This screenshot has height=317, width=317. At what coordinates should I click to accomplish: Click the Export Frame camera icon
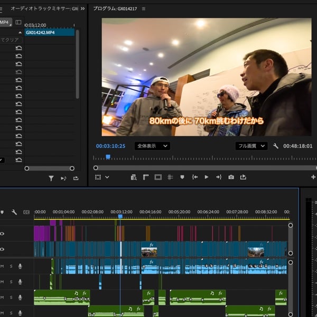tap(231, 178)
